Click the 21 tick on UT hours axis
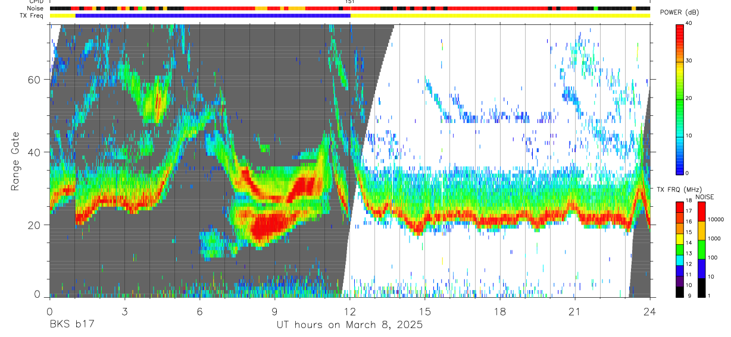The image size is (731, 337). (x=574, y=311)
